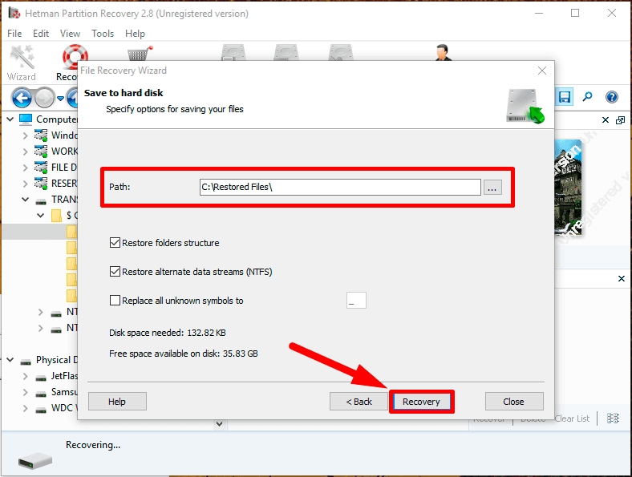632x477 pixels.
Task: Open the navigation history dropdown arrow
Action: tap(60, 99)
